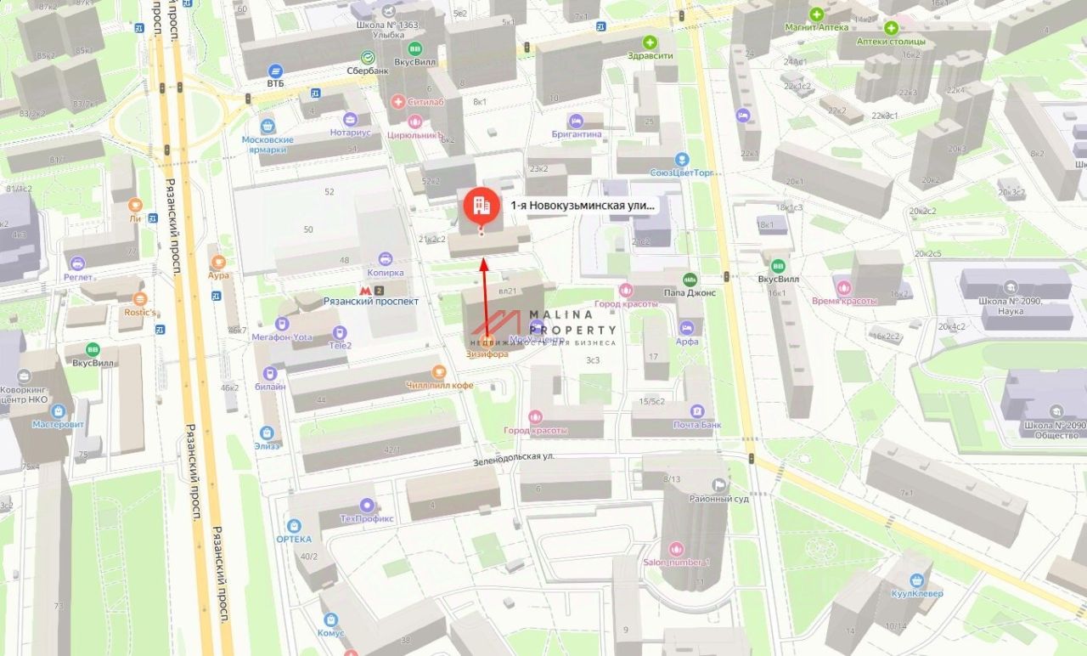Viewport: 1087px width, 656px height.
Task: Select the Сбербанк bank marker
Action: 367,57
